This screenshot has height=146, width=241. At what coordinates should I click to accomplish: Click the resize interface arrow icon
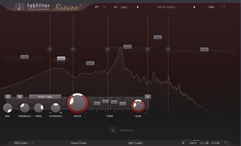tap(226, 143)
